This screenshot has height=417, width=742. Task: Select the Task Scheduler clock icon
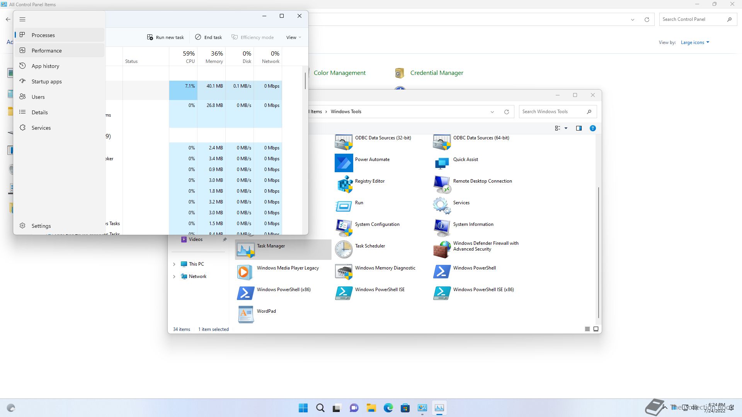[x=344, y=249]
